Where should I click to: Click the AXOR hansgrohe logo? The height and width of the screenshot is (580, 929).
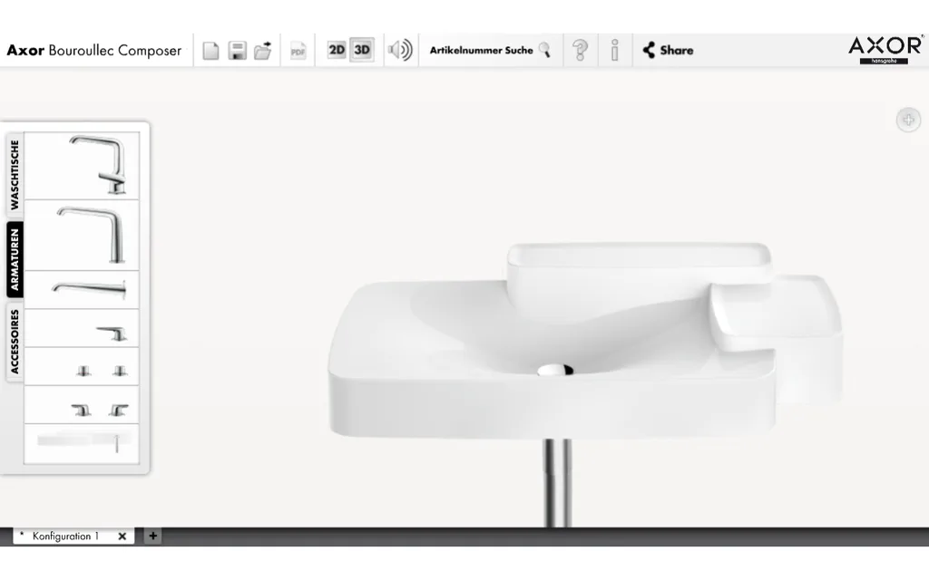pyautogui.click(x=885, y=50)
